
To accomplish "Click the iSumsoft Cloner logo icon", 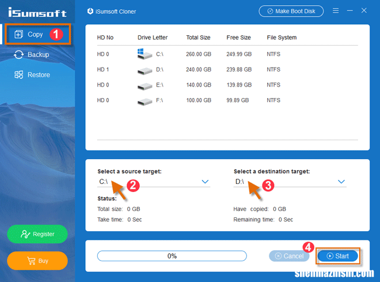I will click(90, 11).
